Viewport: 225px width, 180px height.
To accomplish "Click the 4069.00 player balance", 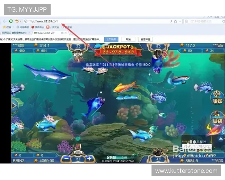I will point(46,160).
